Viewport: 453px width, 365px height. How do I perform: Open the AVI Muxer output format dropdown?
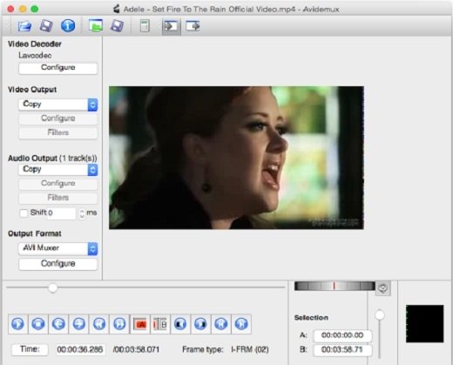pos(58,248)
